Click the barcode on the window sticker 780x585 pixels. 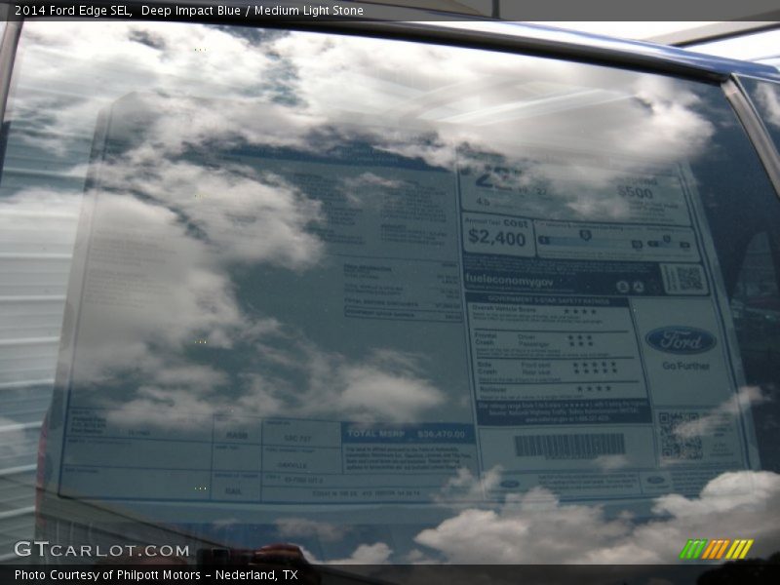click(569, 445)
